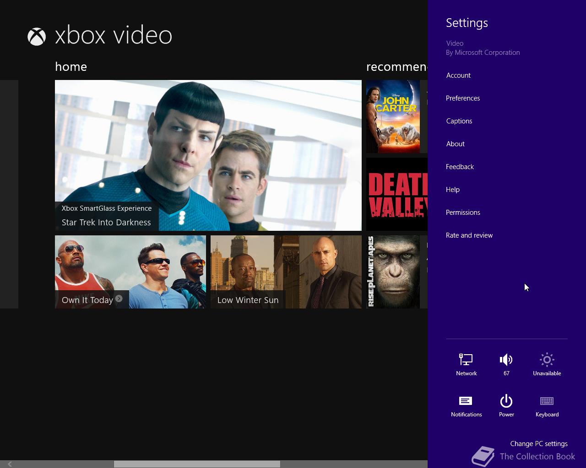Open Permissions settings
The image size is (586, 468).
pos(463,213)
